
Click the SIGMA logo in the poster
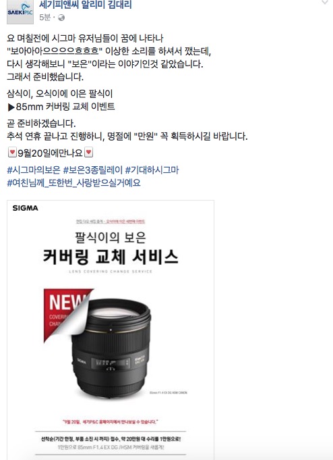coord(25,208)
